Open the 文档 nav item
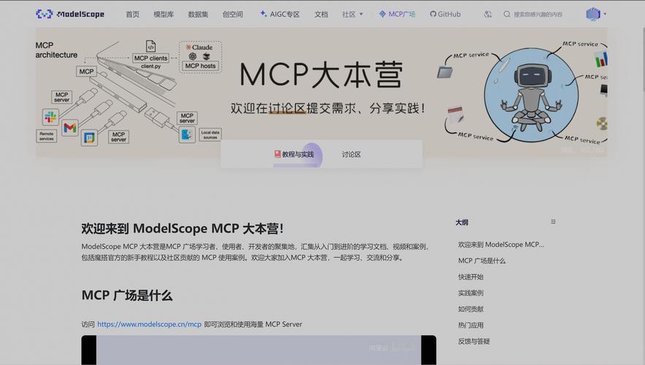Image resolution: width=645 pixels, height=365 pixels. tap(321, 15)
